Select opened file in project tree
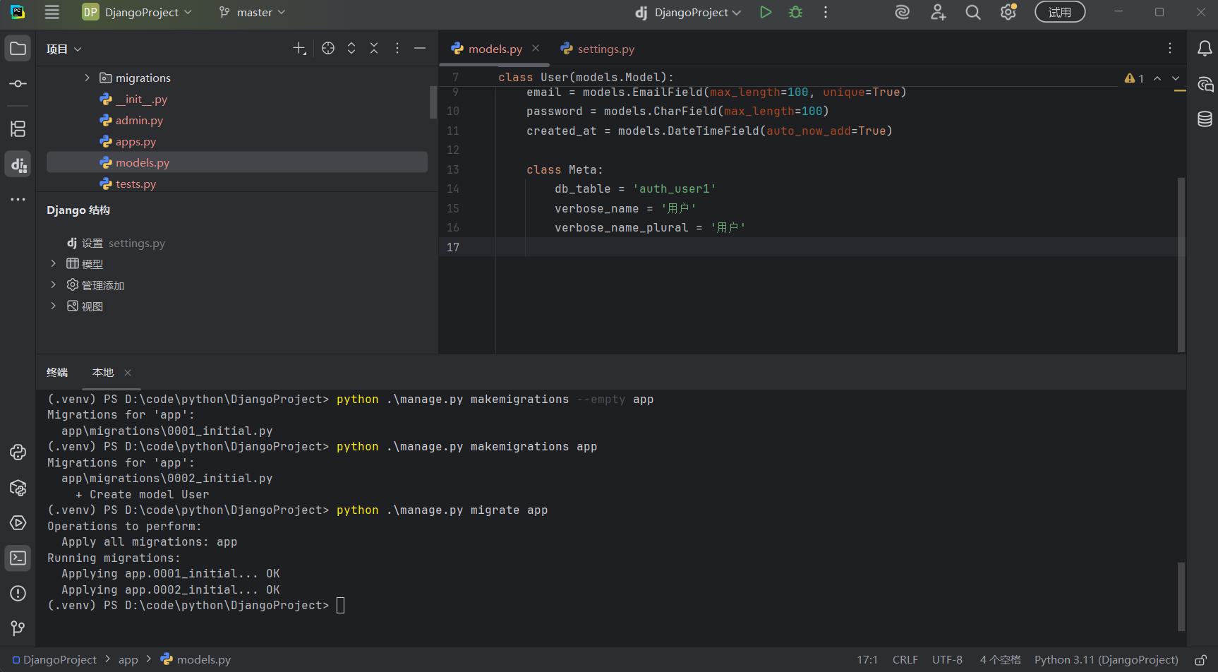 click(x=328, y=48)
